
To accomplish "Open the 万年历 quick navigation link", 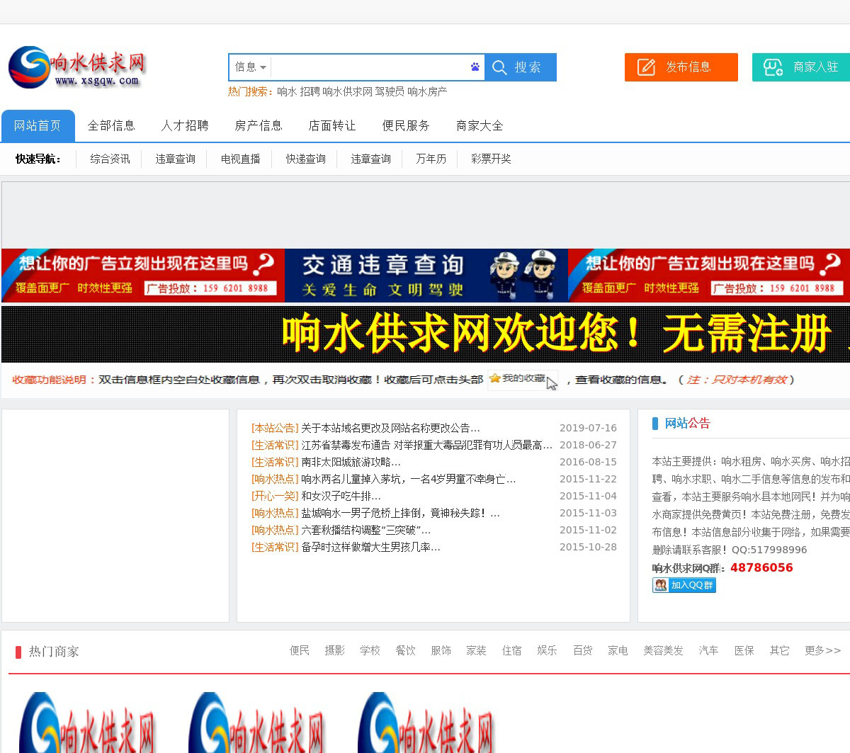I will tap(431, 159).
